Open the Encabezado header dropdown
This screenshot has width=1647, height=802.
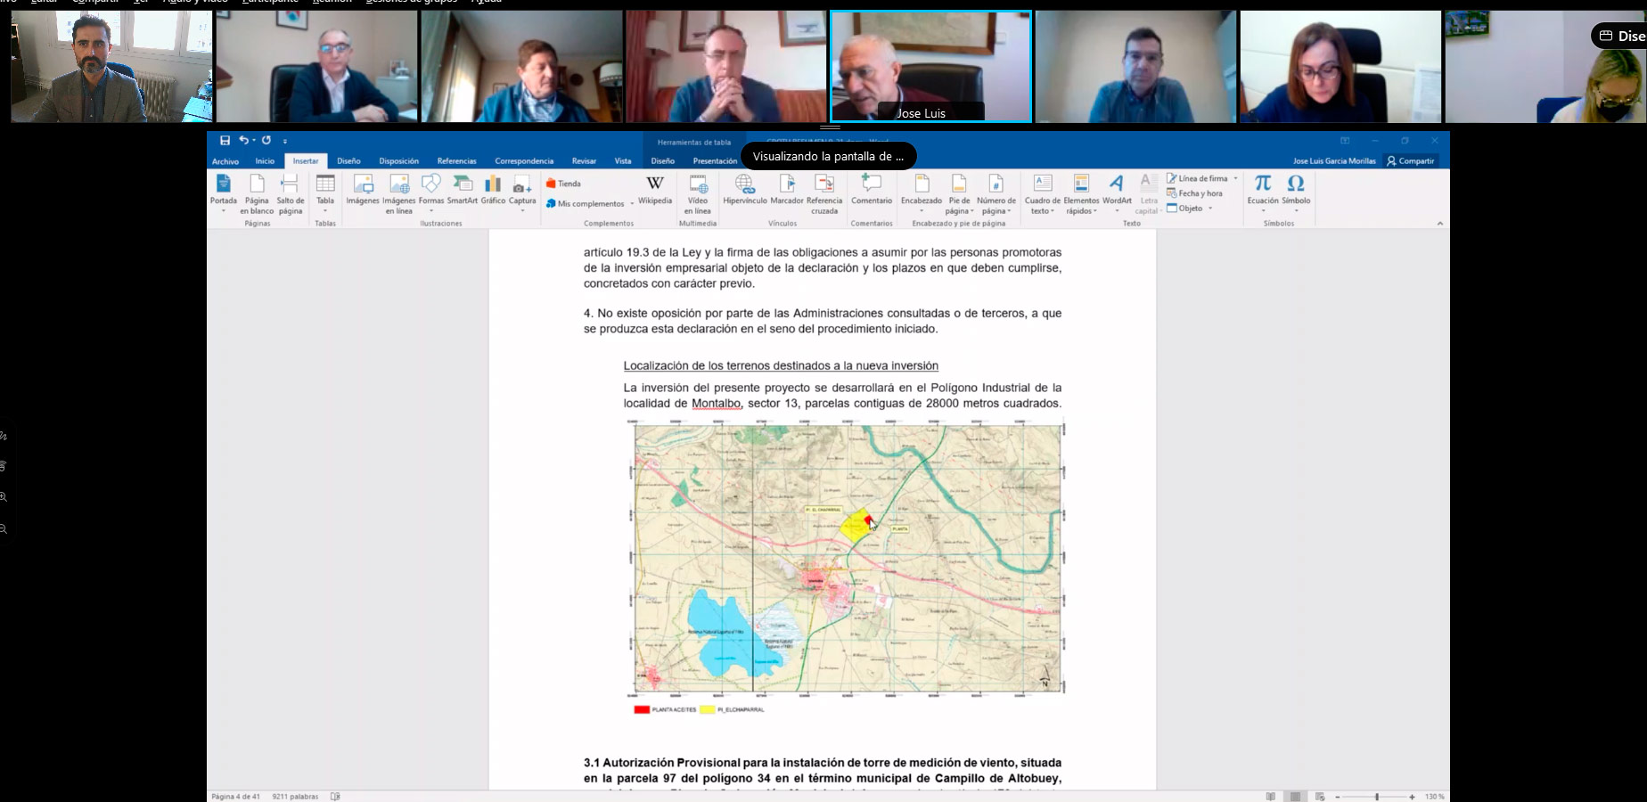[922, 192]
